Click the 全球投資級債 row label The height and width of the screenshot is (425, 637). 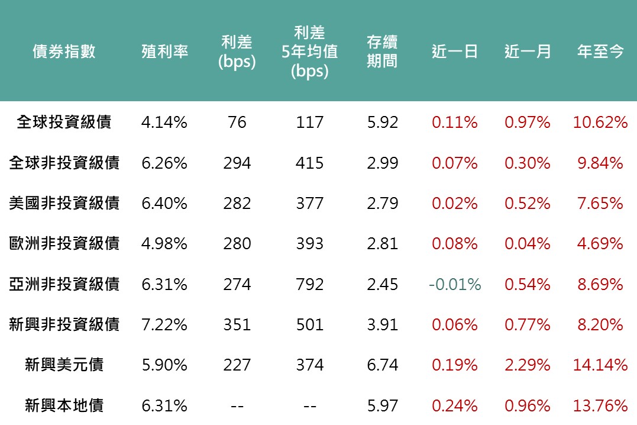pyautogui.click(x=64, y=122)
